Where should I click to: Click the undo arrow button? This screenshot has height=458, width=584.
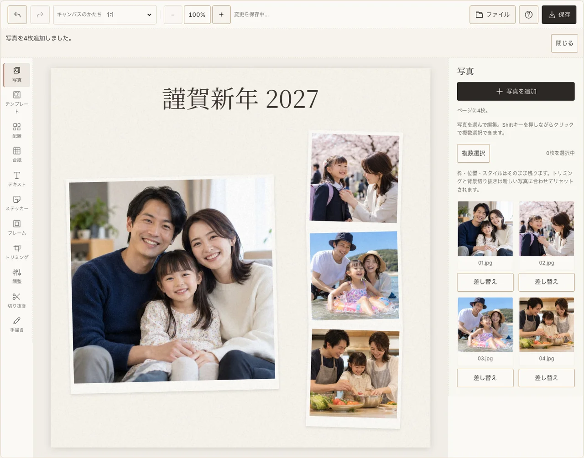(x=17, y=15)
